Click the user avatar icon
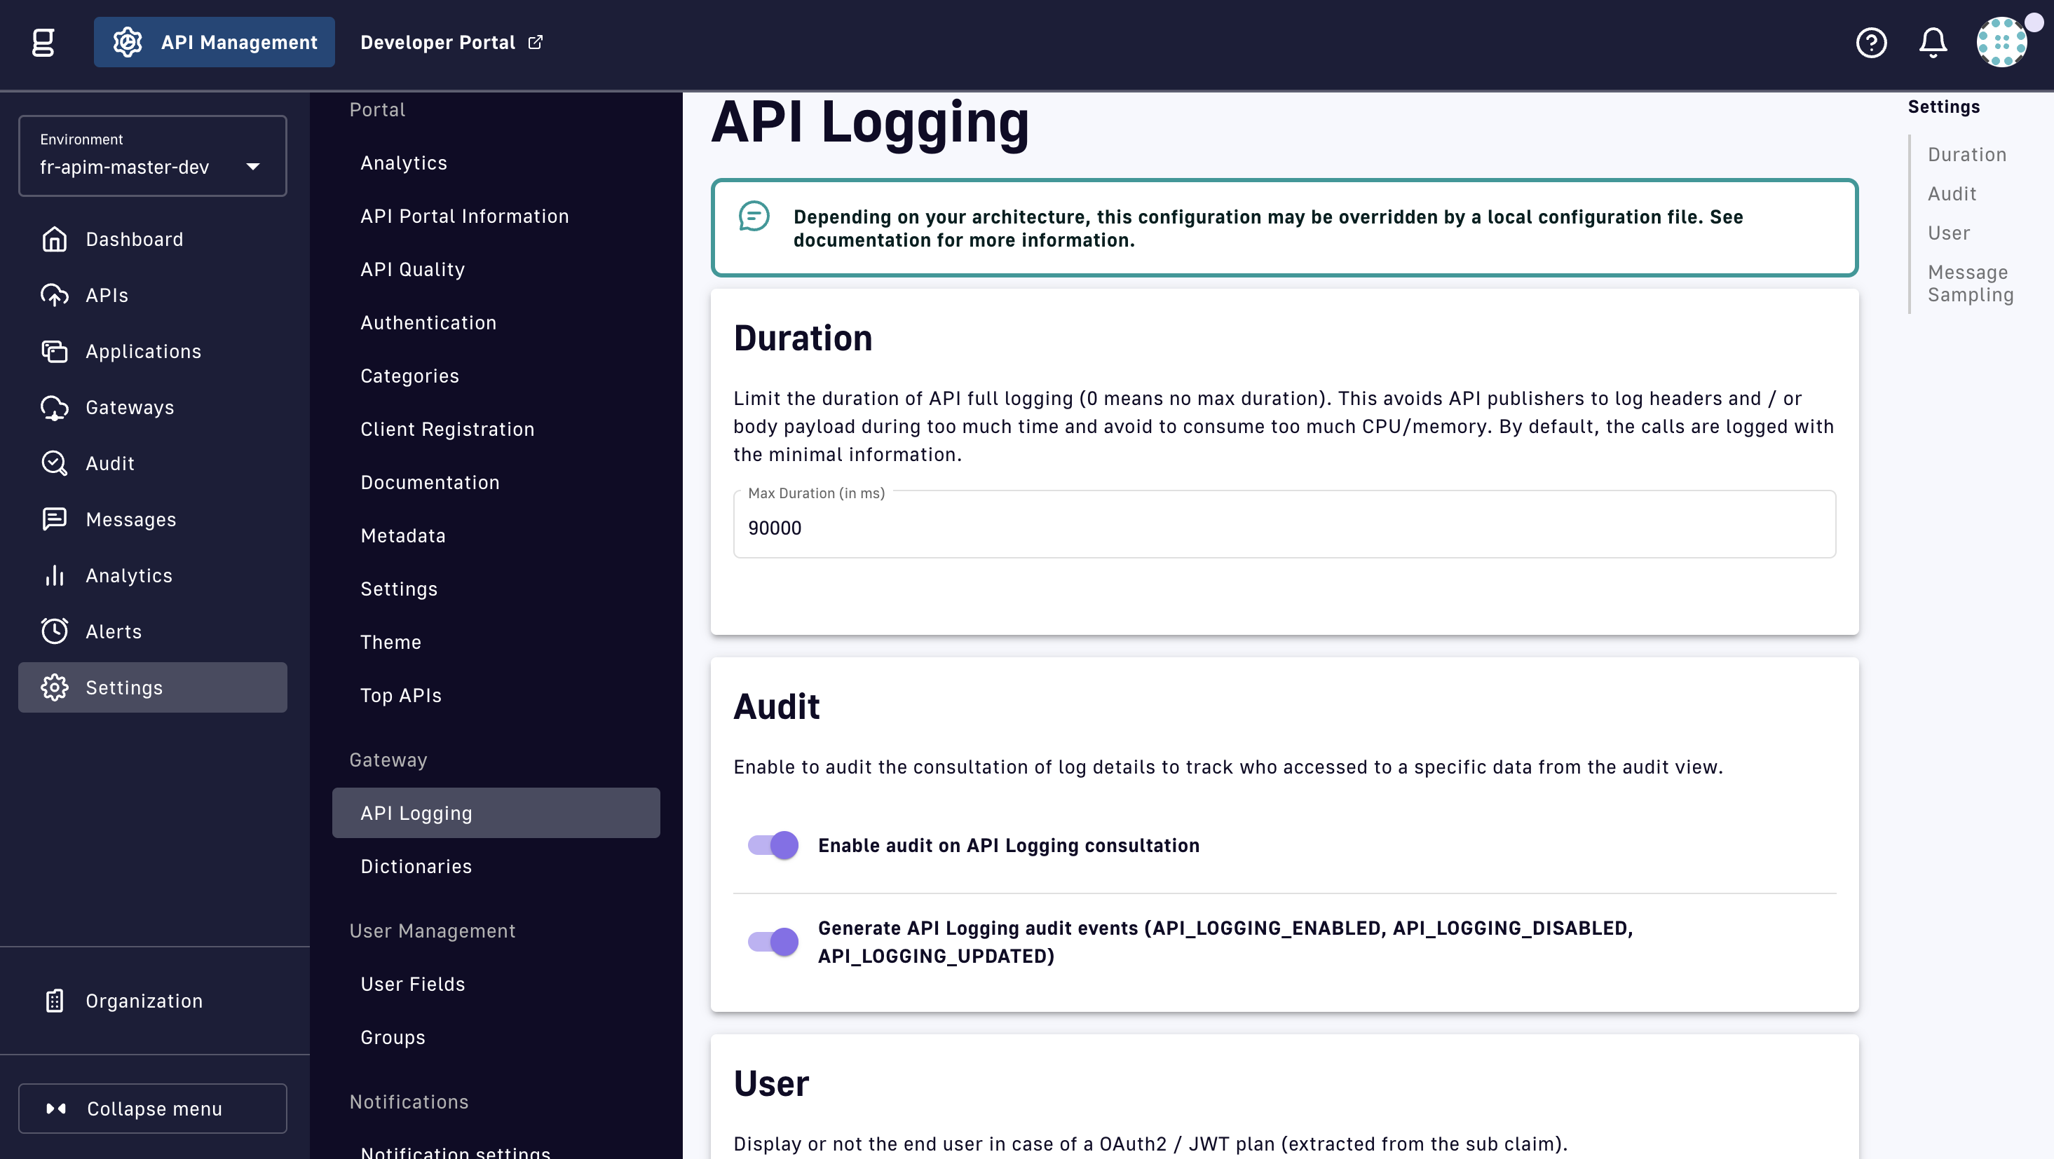 tap(2001, 42)
